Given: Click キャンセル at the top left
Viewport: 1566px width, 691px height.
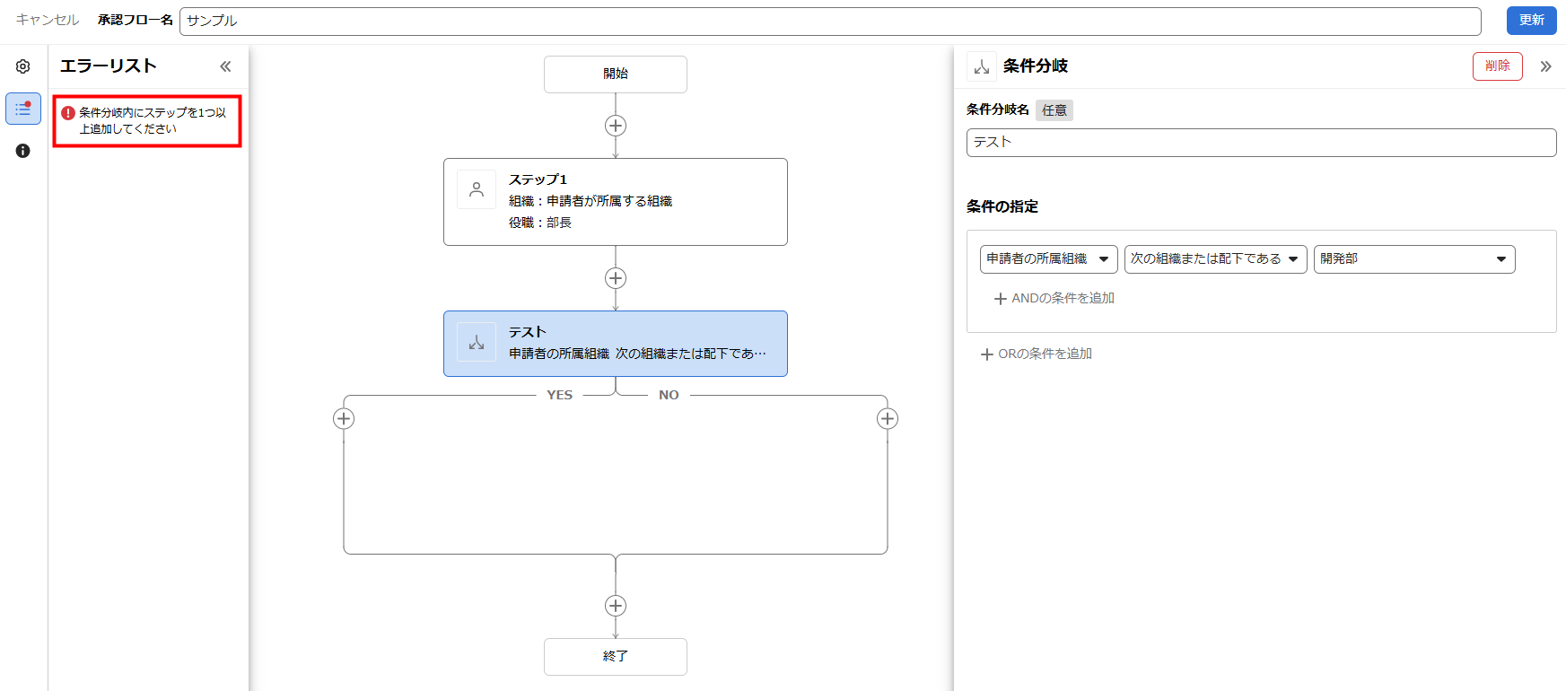Looking at the screenshot, I should click(x=48, y=20).
